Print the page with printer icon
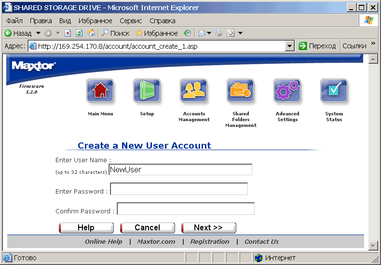The image size is (381, 265). coord(219,33)
